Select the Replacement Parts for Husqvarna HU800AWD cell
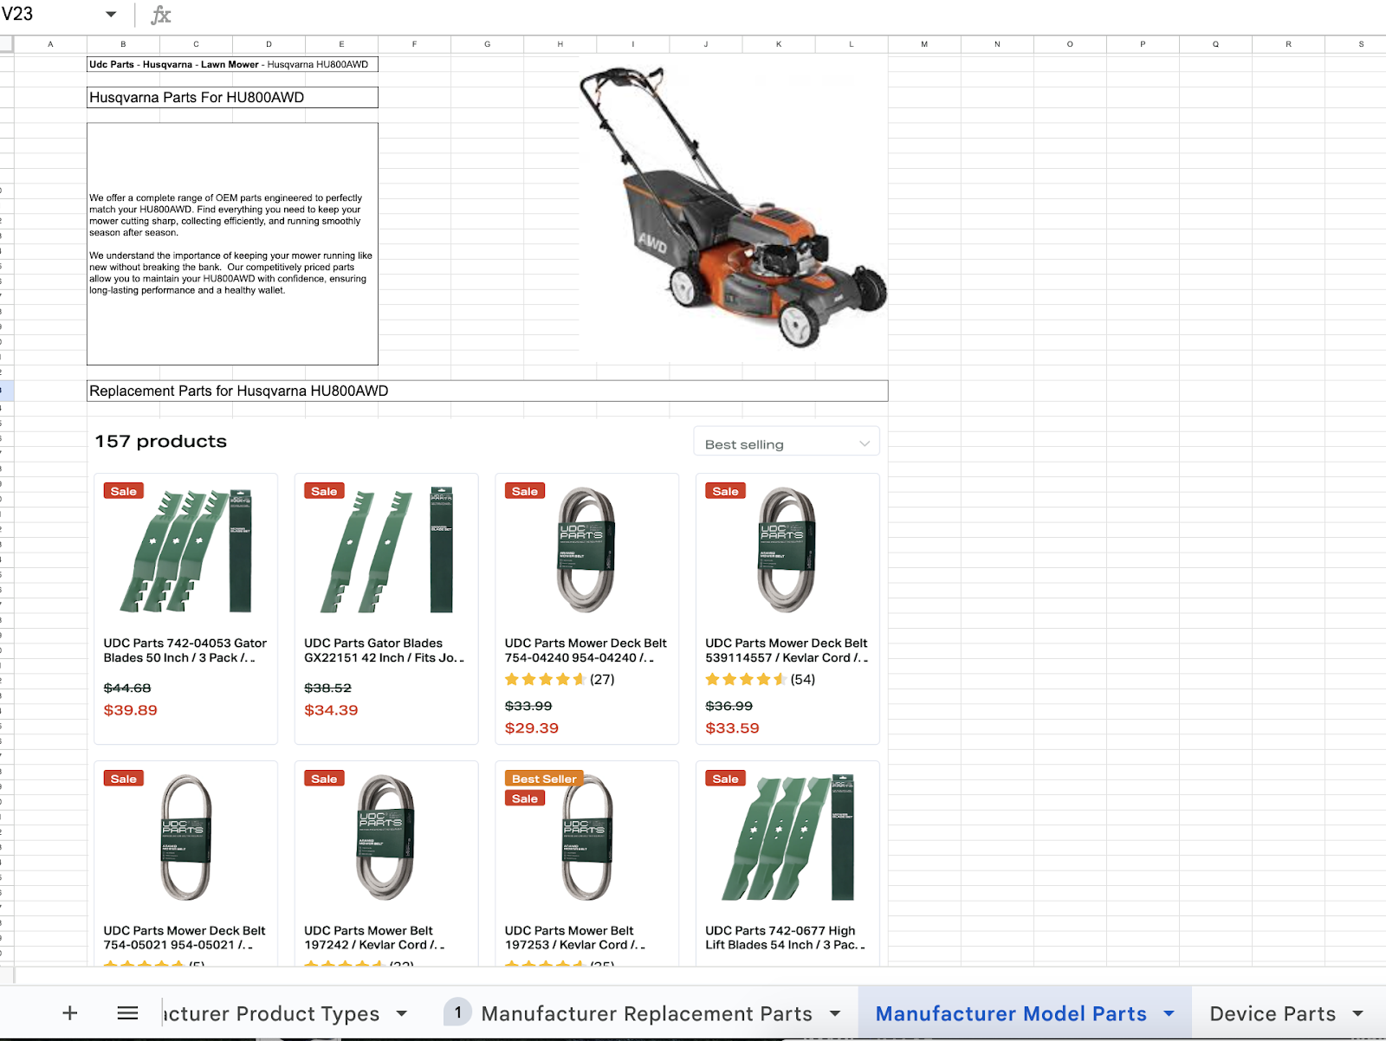This screenshot has width=1386, height=1041. (x=488, y=391)
